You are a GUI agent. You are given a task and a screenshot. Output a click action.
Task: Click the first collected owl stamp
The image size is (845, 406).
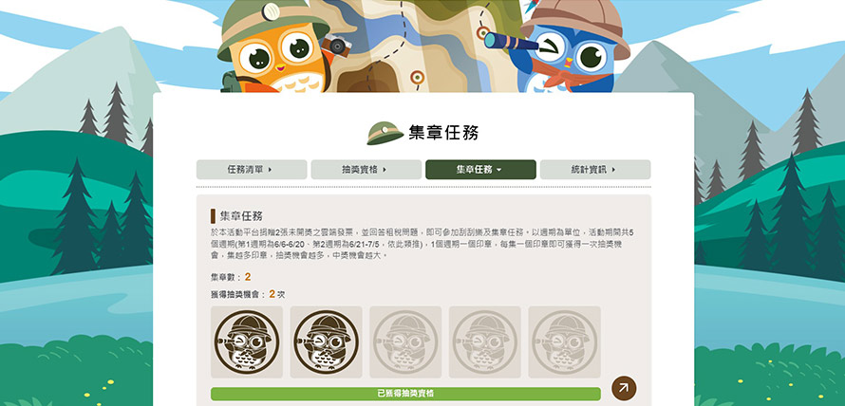pyautogui.click(x=246, y=341)
